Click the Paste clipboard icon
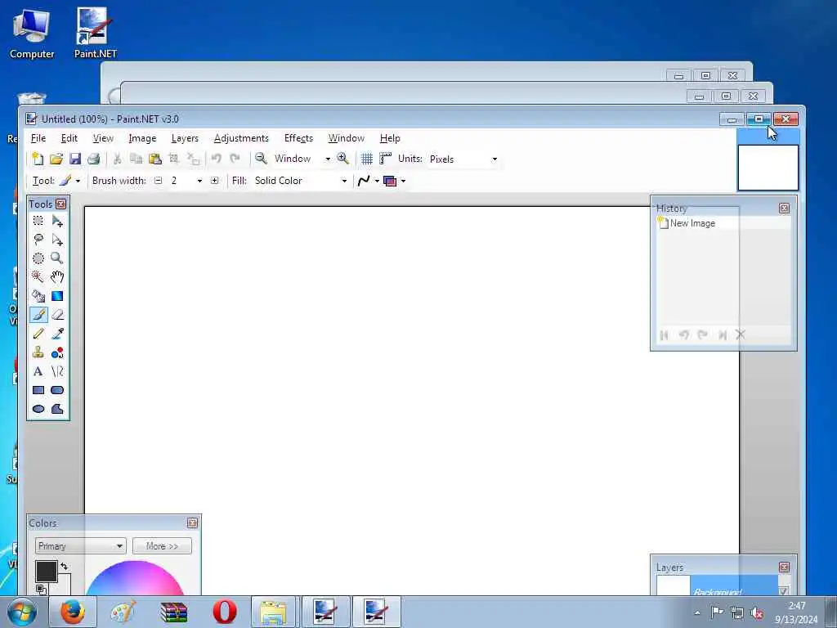The width and height of the screenshot is (837, 628). 154,159
